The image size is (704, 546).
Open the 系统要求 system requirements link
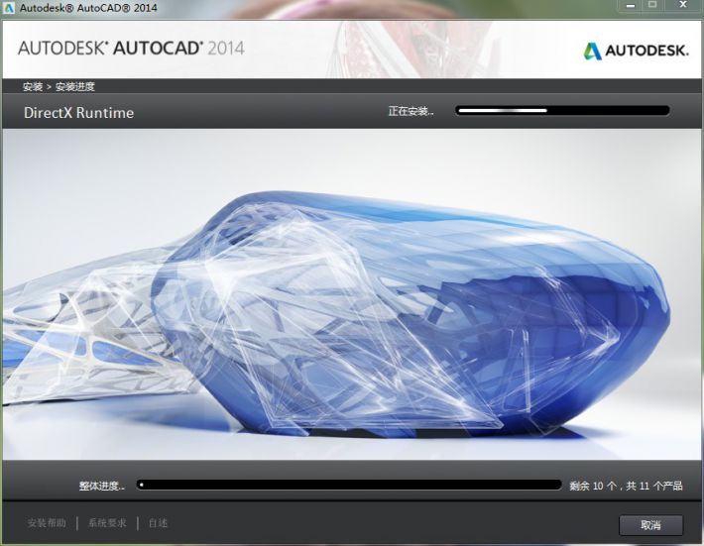pyautogui.click(x=107, y=522)
